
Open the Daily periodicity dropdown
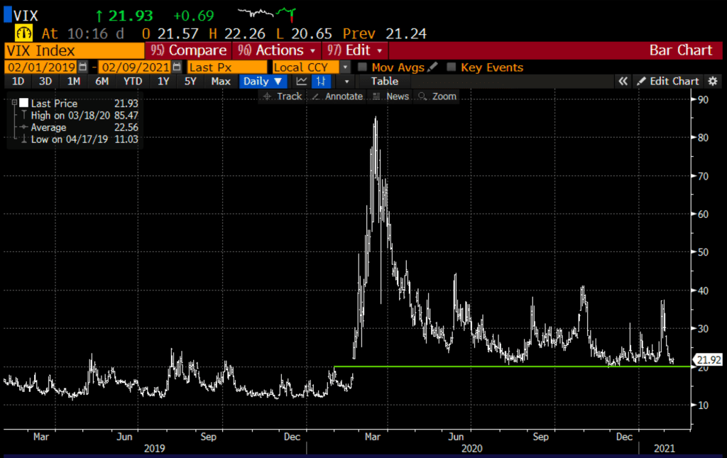pyautogui.click(x=263, y=82)
